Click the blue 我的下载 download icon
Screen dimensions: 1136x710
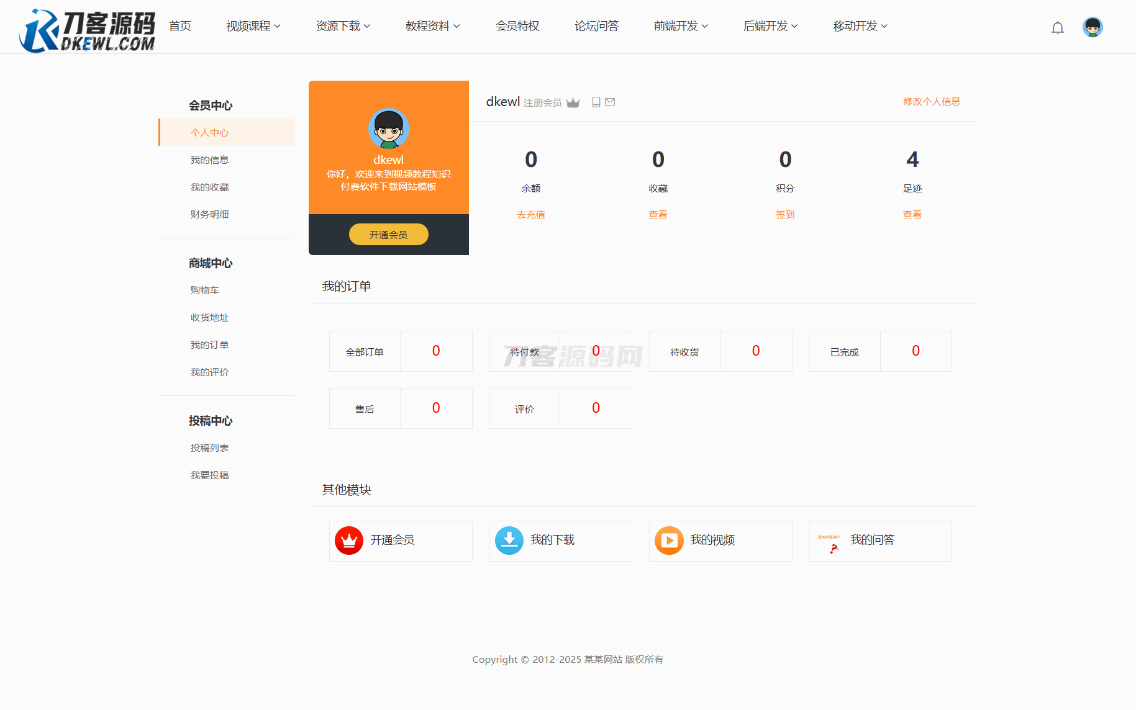click(509, 541)
